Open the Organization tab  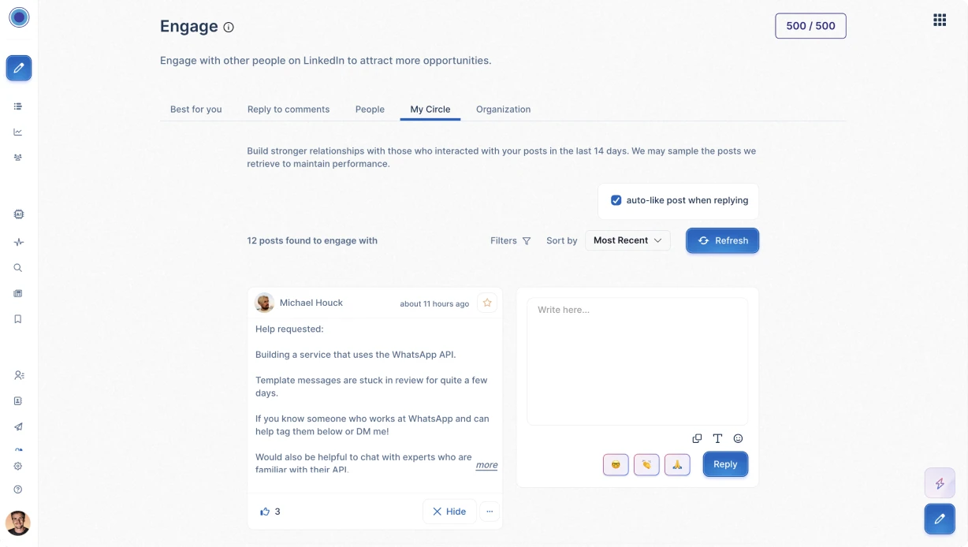coord(503,109)
